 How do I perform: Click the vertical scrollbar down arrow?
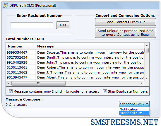tap(147, 79)
